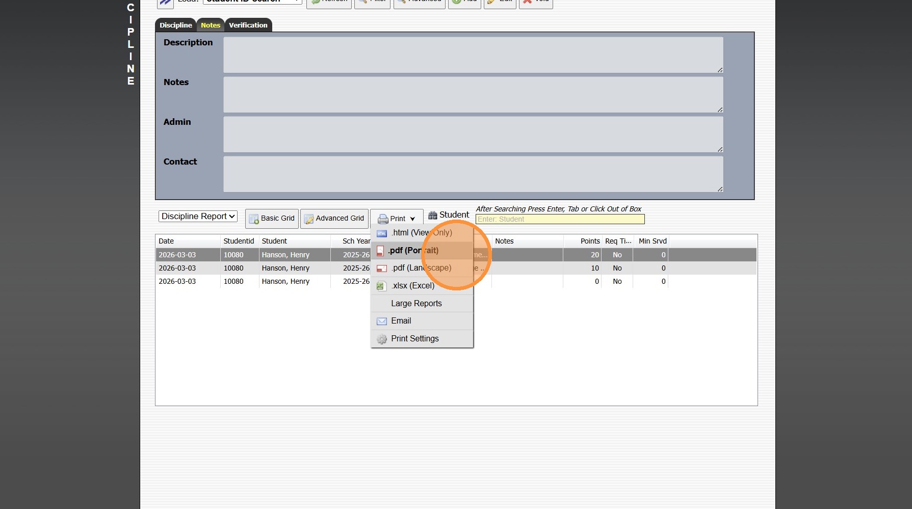The image size is (912, 509).
Task: Click Hanson, Henry in the 10-point row
Action: pyautogui.click(x=295, y=268)
